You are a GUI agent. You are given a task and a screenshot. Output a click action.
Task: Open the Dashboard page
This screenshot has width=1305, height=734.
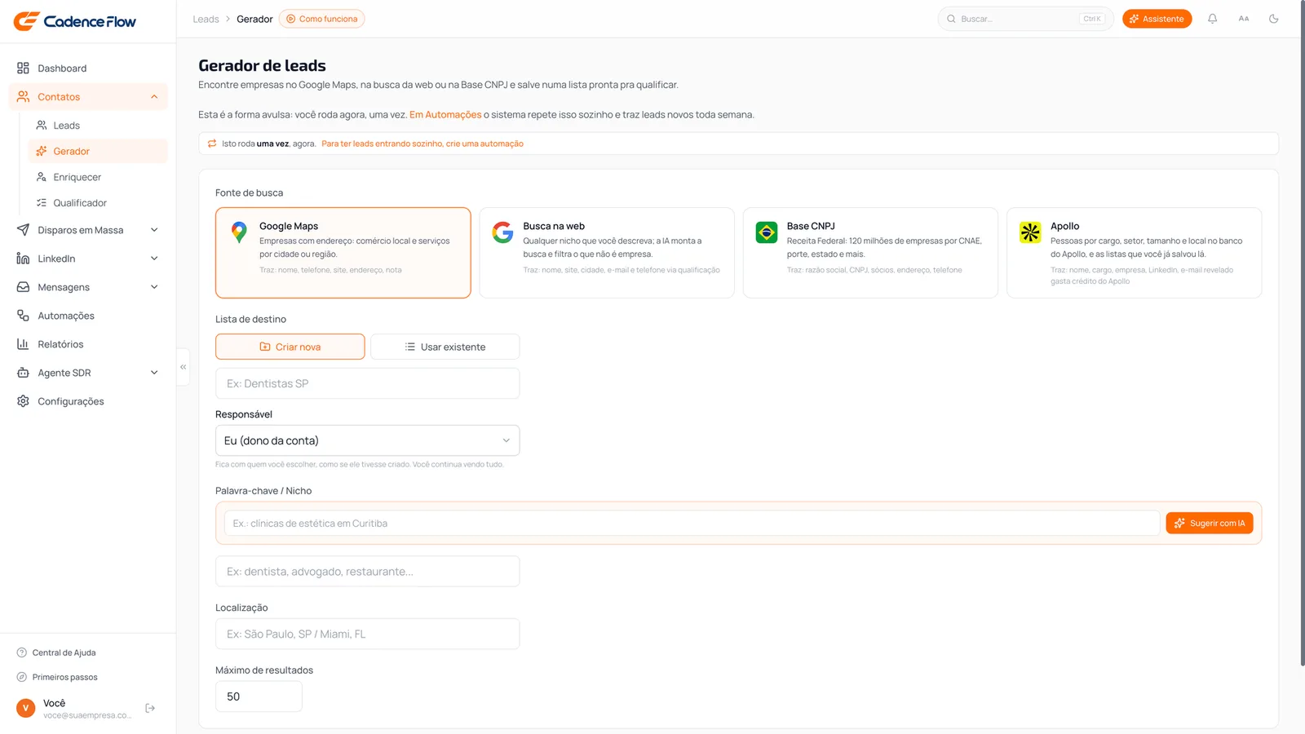pyautogui.click(x=88, y=69)
